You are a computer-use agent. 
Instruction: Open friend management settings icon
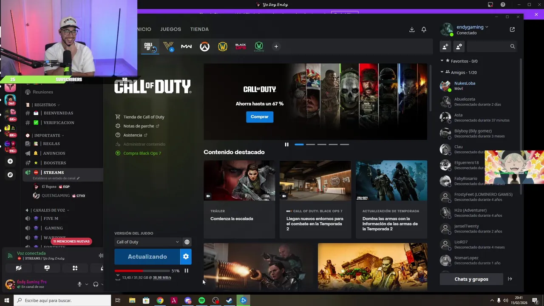(459, 46)
